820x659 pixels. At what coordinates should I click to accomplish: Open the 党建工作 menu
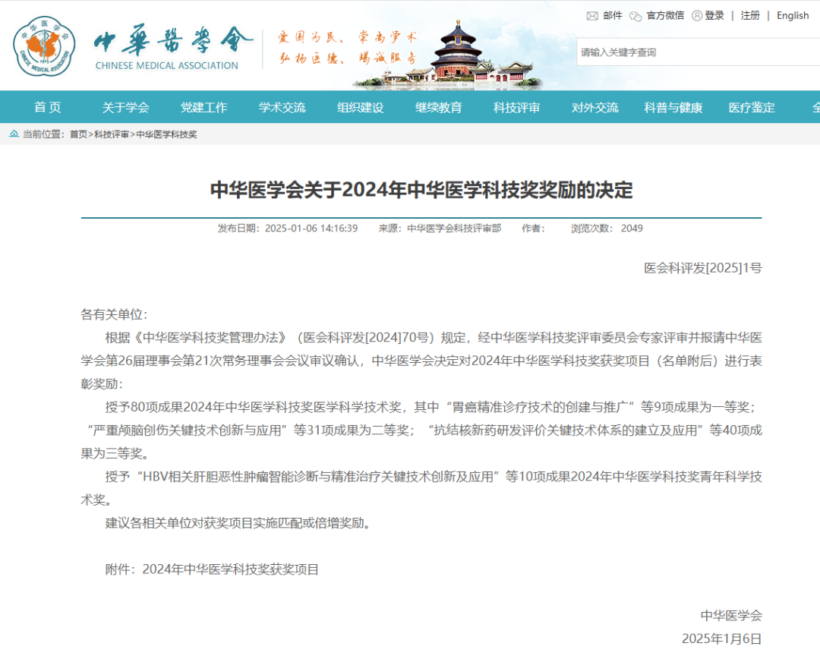pyautogui.click(x=204, y=107)
